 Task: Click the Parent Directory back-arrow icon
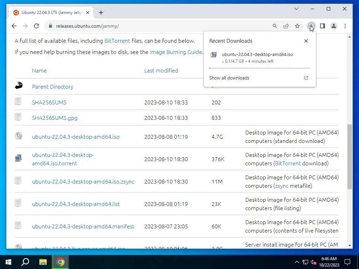point(19,85)
